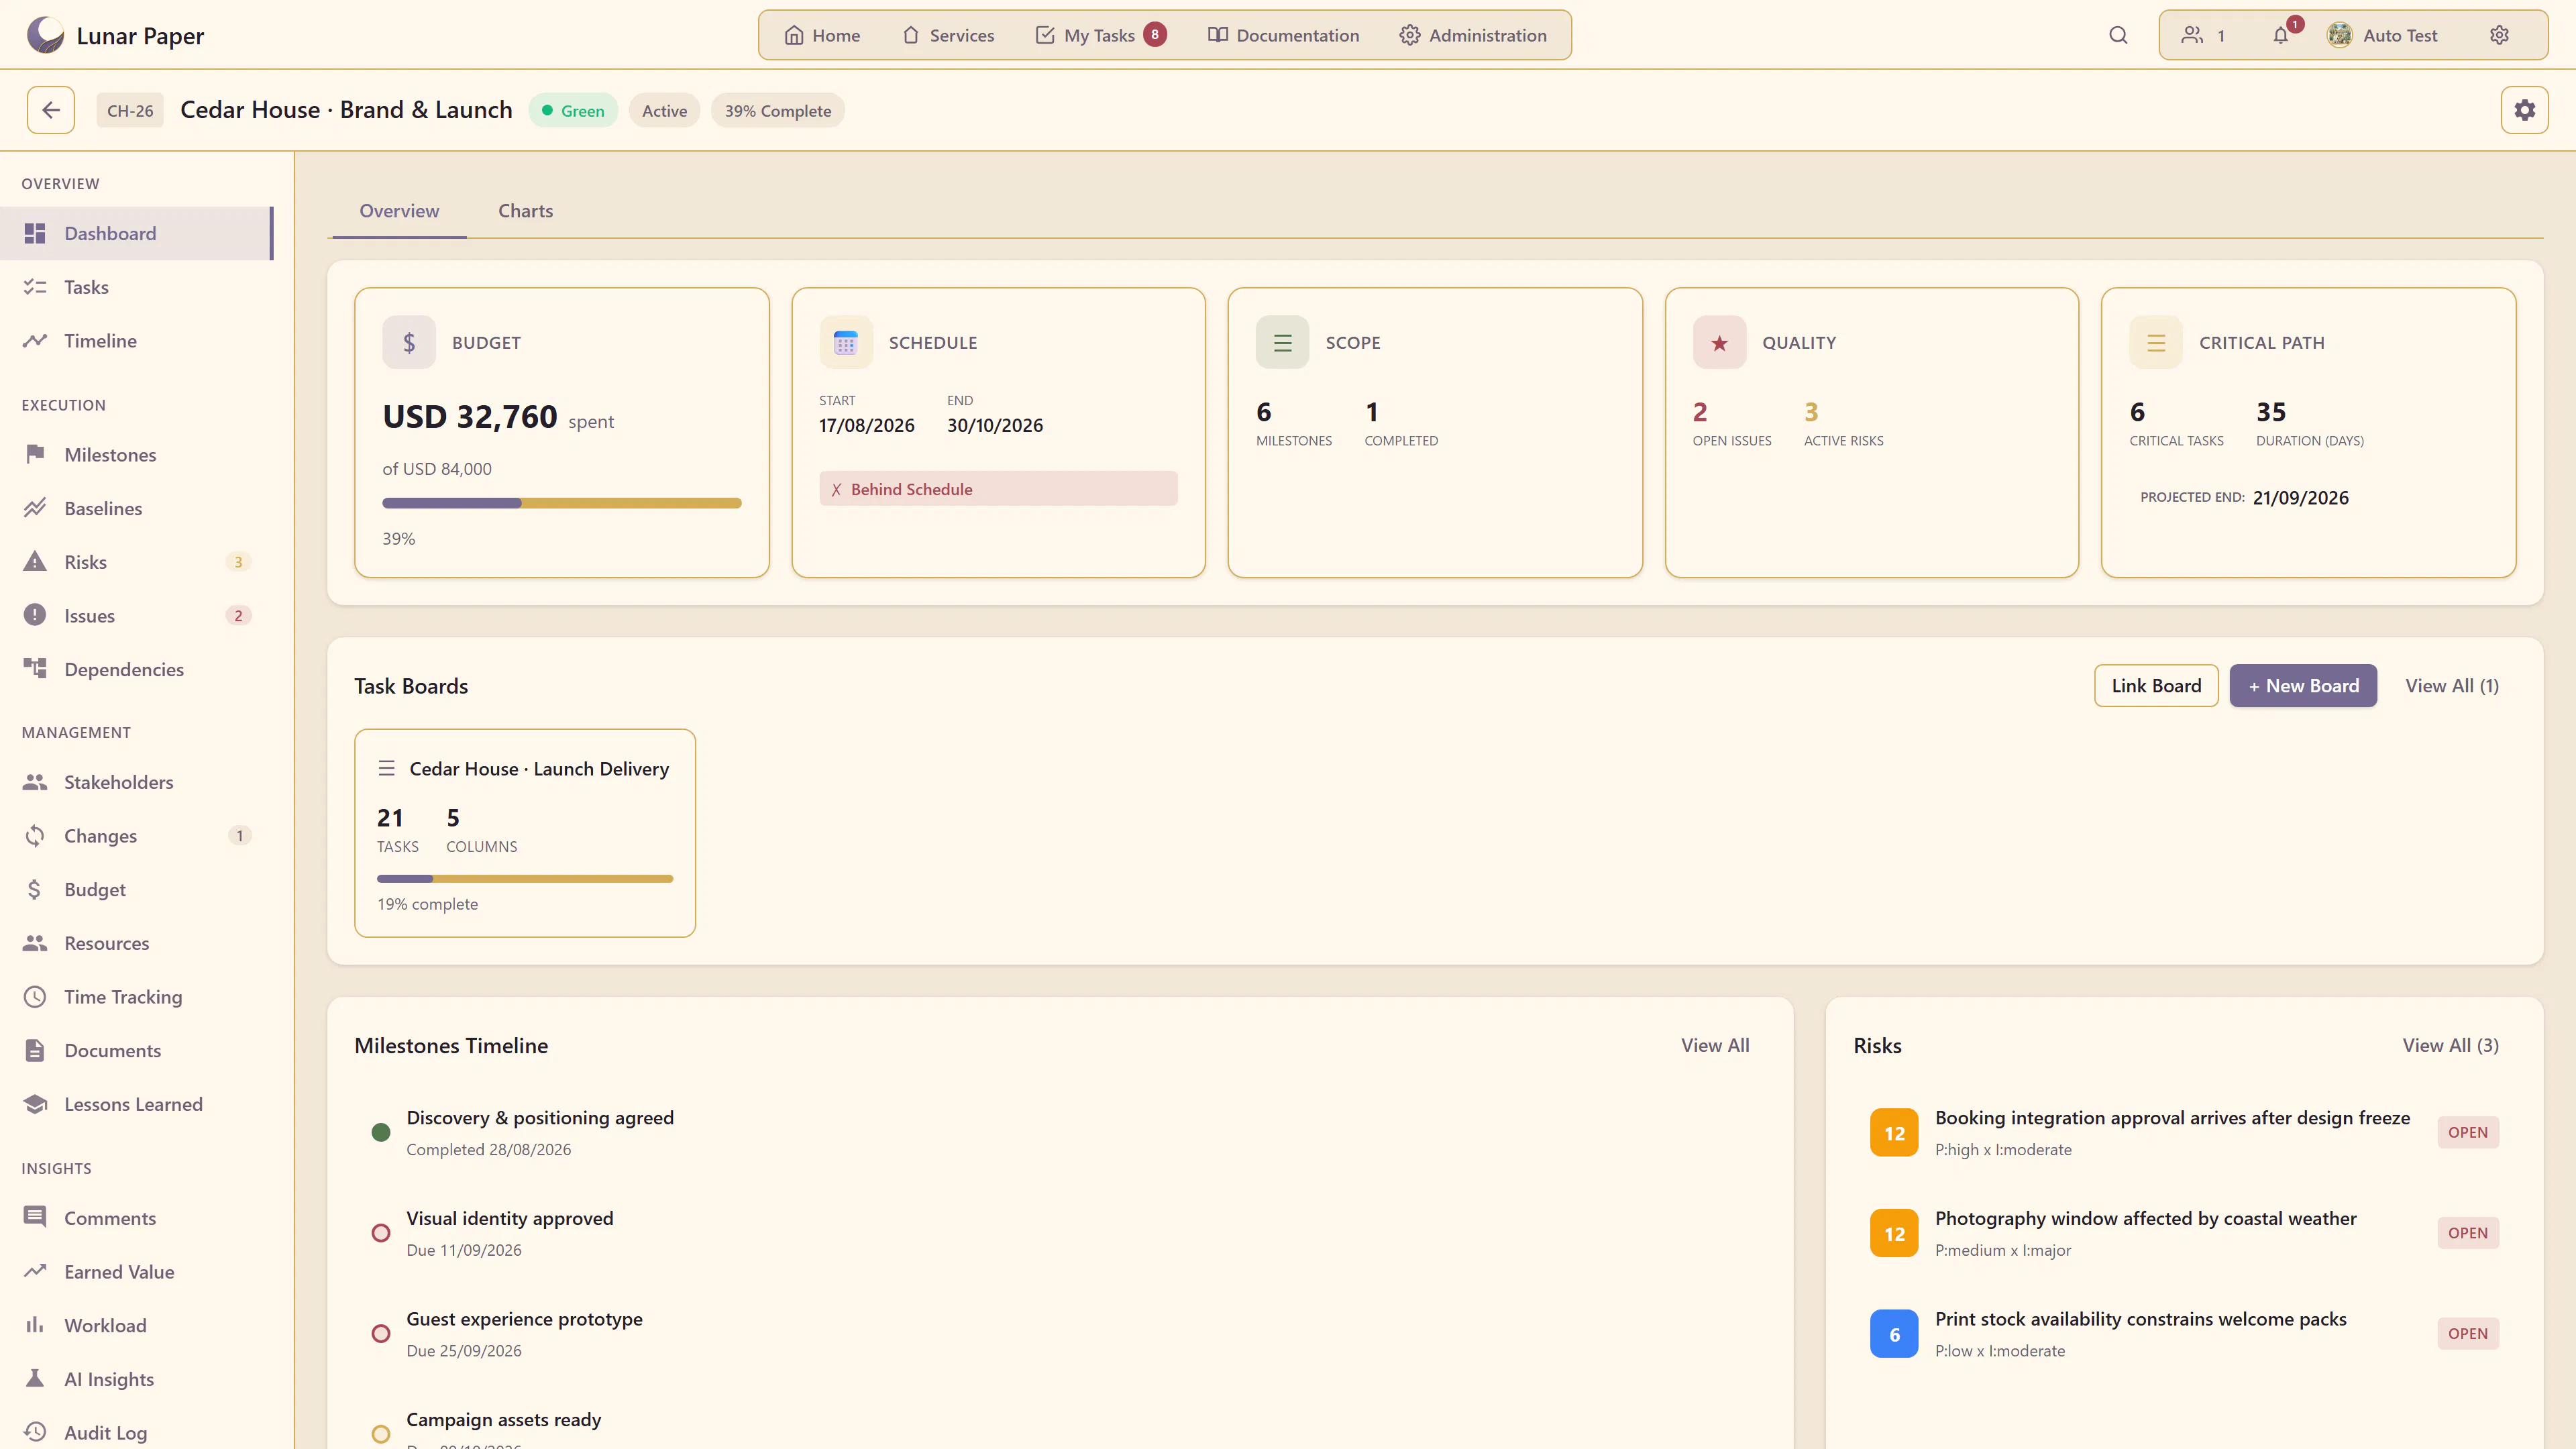This screenshot has width=2576, height=1449.
Task: Open View All (3) risks
Action: tap(2450, 1045)
